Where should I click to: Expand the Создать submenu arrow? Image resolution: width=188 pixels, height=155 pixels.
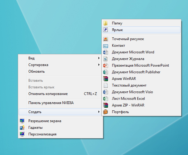point(99,112)
